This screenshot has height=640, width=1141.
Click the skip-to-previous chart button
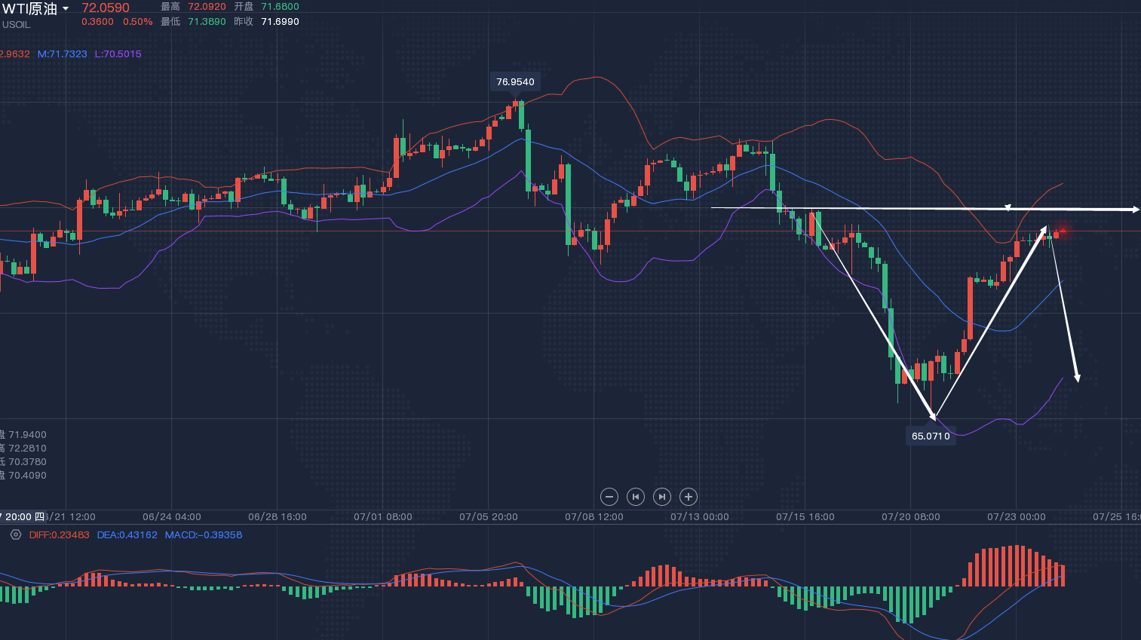tap(636, 497)
